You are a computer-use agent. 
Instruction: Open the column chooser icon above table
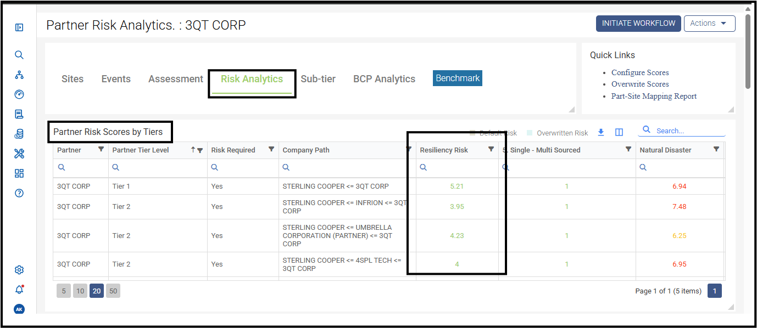pyautogui.click(x=619, y=132)
